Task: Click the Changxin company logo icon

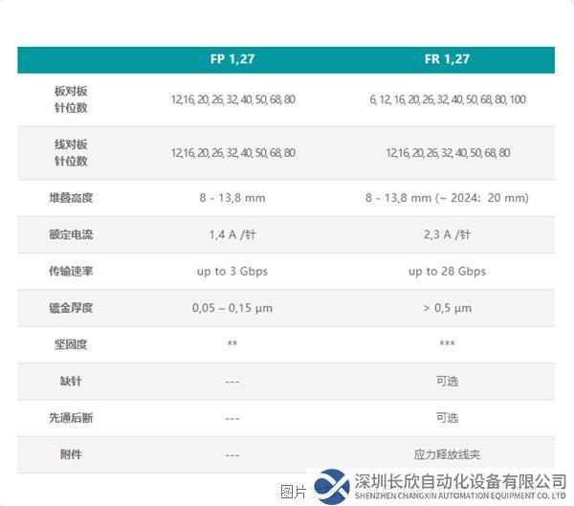Action: (x=332, y=485)
